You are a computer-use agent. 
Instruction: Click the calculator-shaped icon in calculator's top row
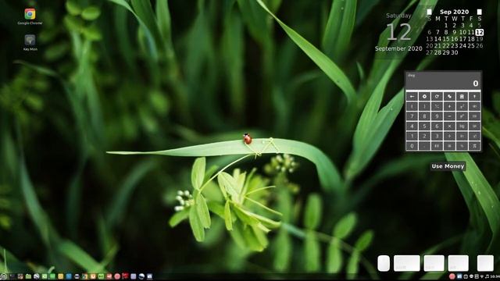pos(462,96)
